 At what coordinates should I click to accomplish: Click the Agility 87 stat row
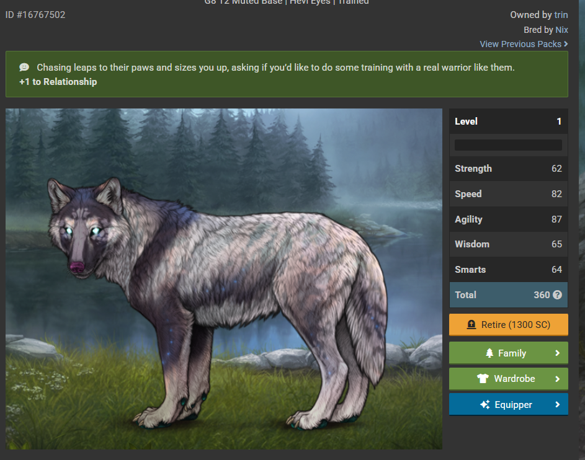(x=509, y=219)
